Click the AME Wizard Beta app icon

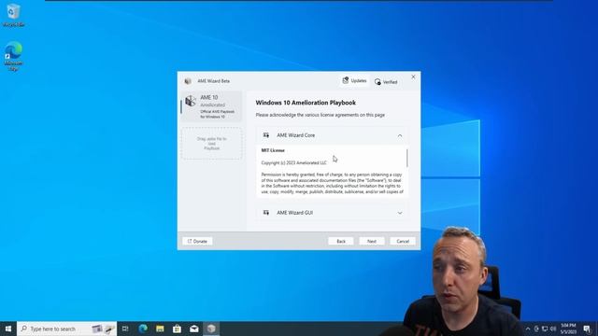click(188, 81)
